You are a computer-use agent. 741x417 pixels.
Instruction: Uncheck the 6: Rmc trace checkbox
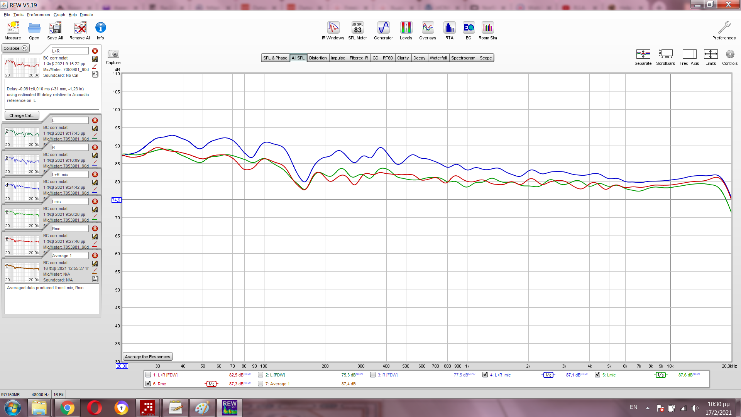[x=148, y=384]
